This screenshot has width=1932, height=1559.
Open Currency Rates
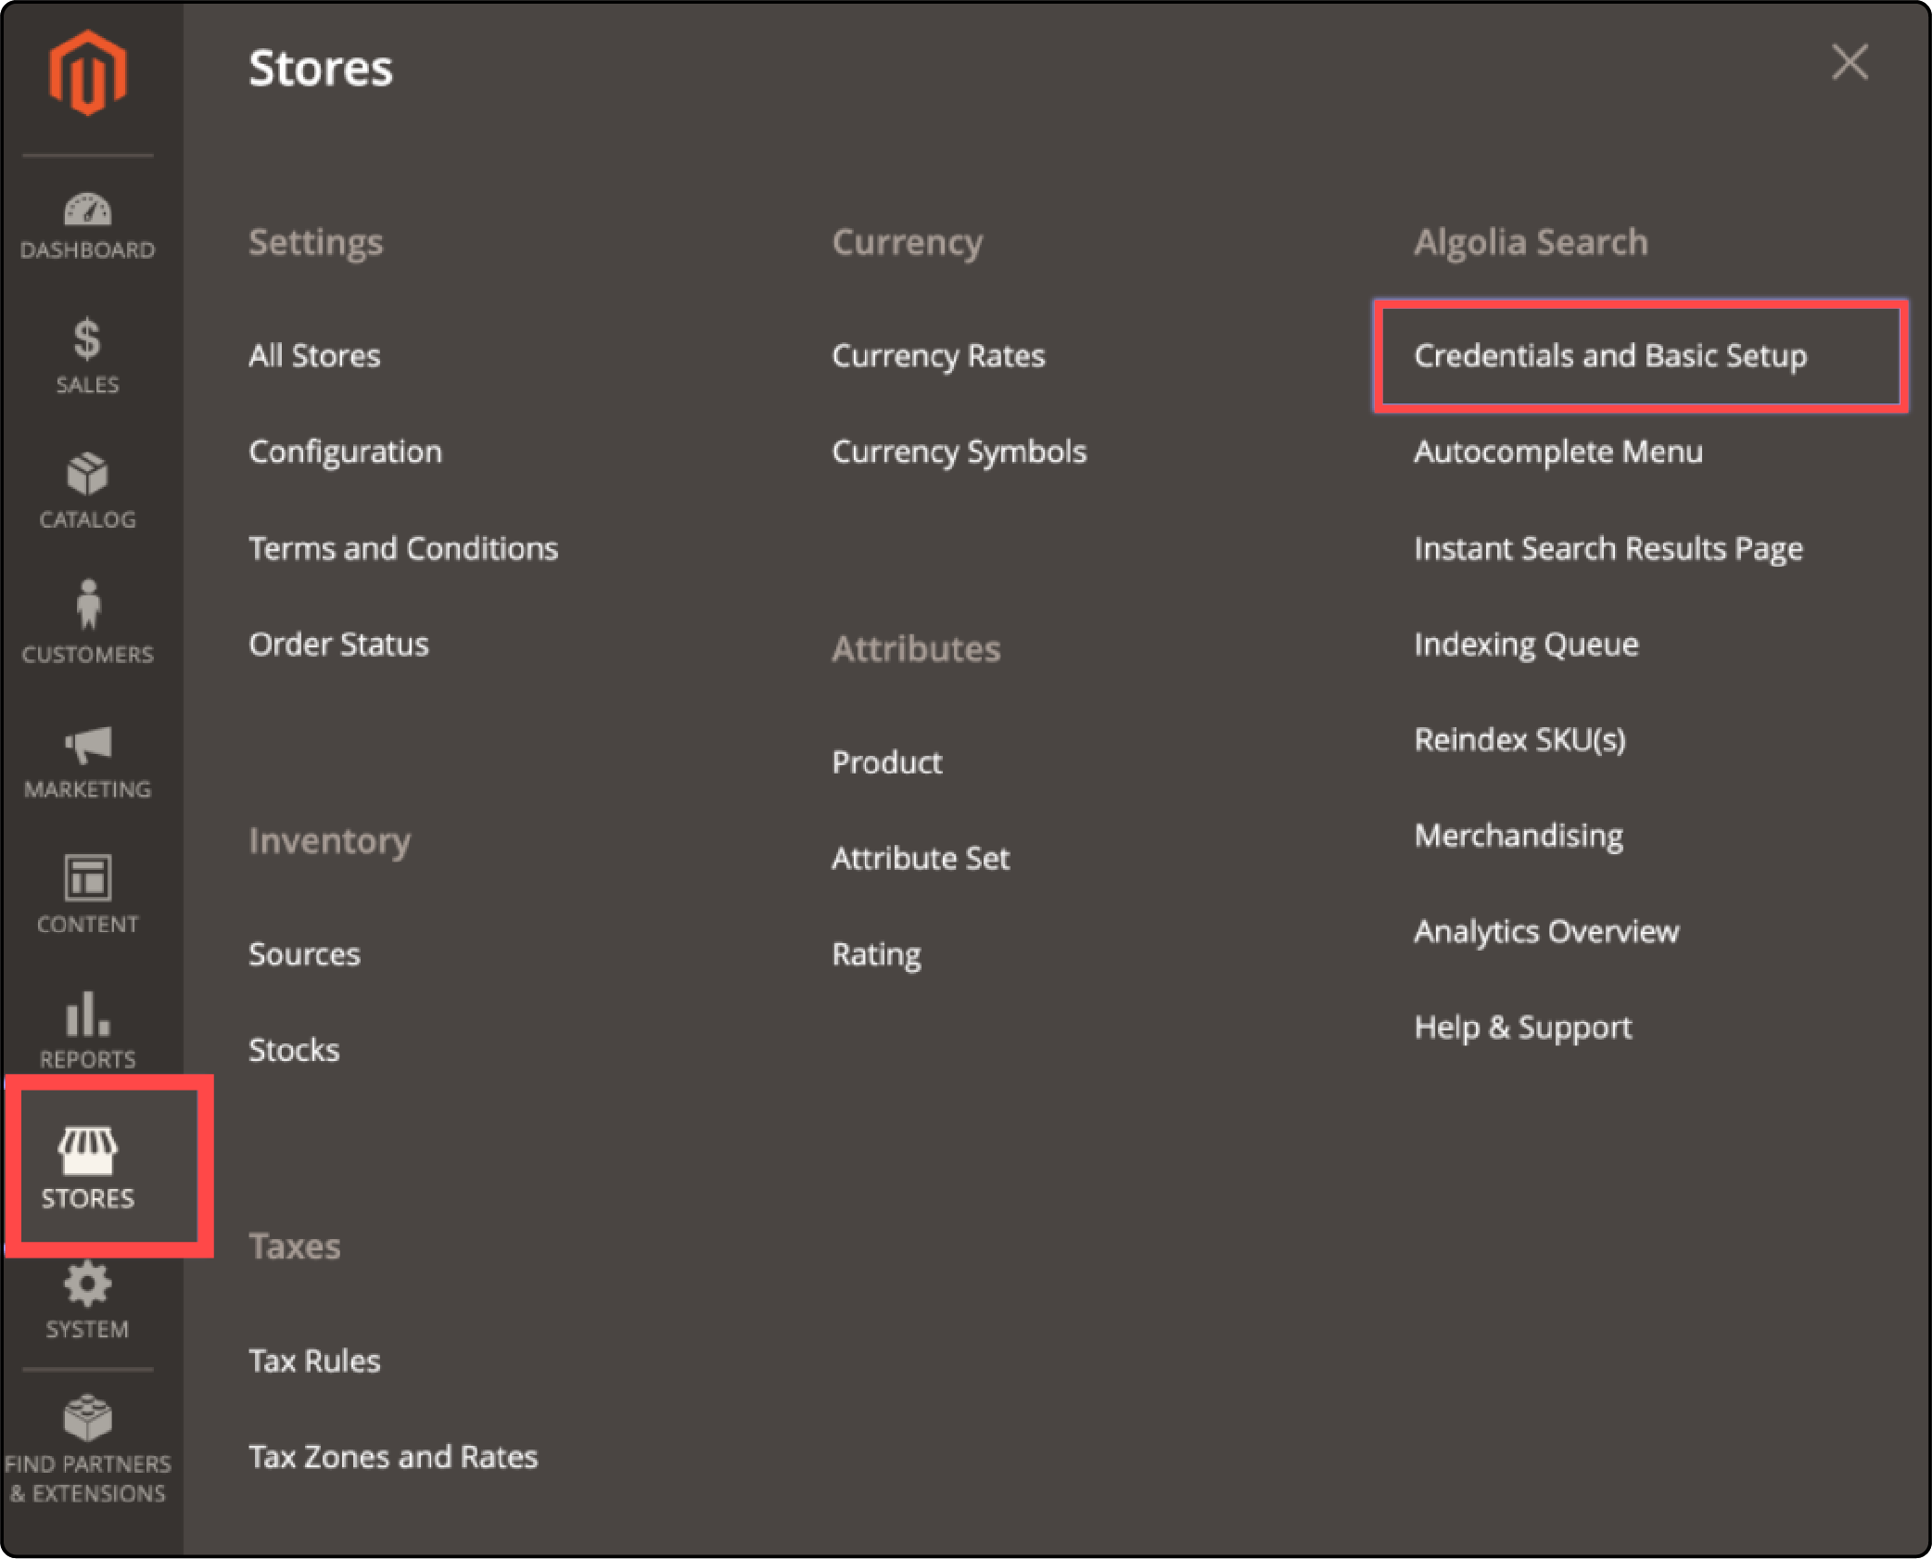938,356
